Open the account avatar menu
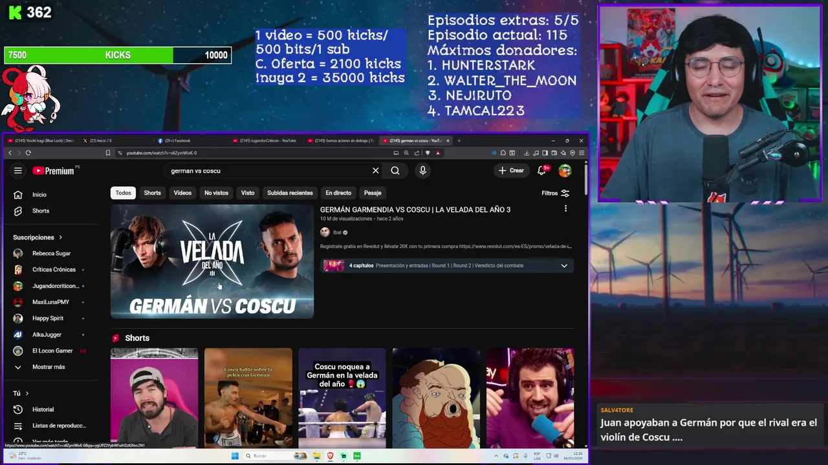828x465 pixels. click(565, 170)
